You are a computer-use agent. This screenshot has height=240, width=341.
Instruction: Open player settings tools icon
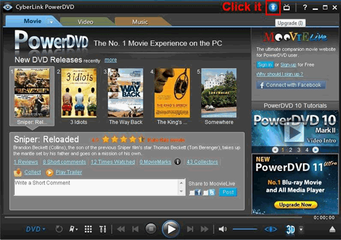coord(102,229)
